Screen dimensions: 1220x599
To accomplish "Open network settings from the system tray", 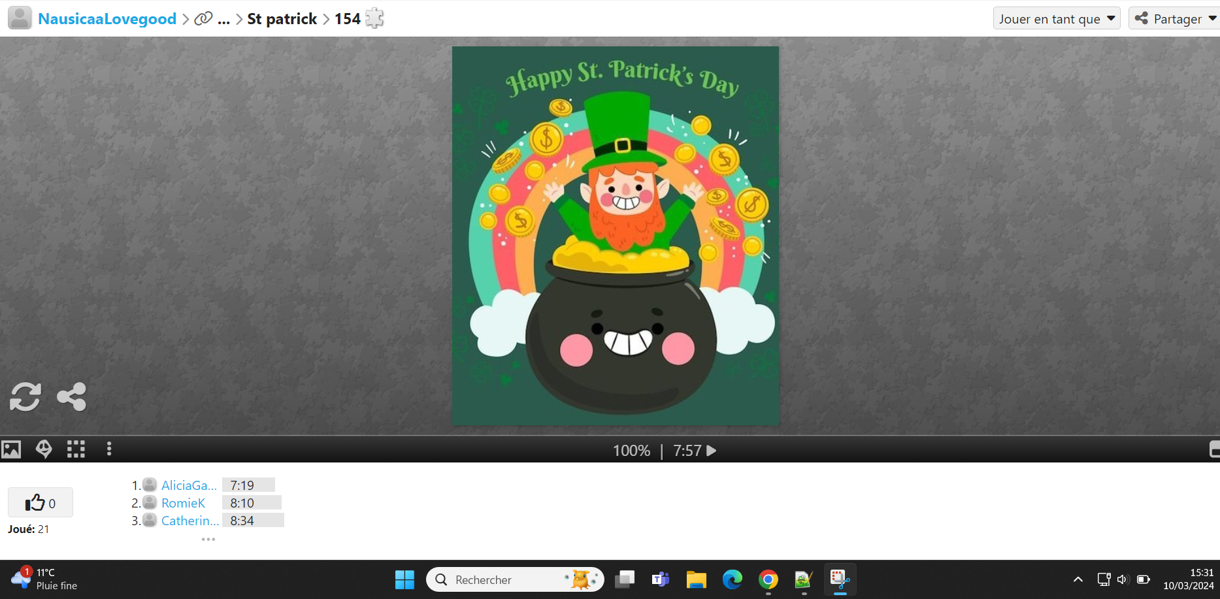I will pyautogui.click(x=1104, y=579).
